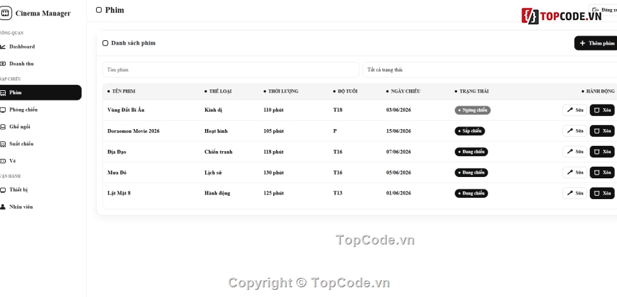
Task: Click Đang chiếu badge for Lật Mặt 8
Action: click(x=471, y=194)
